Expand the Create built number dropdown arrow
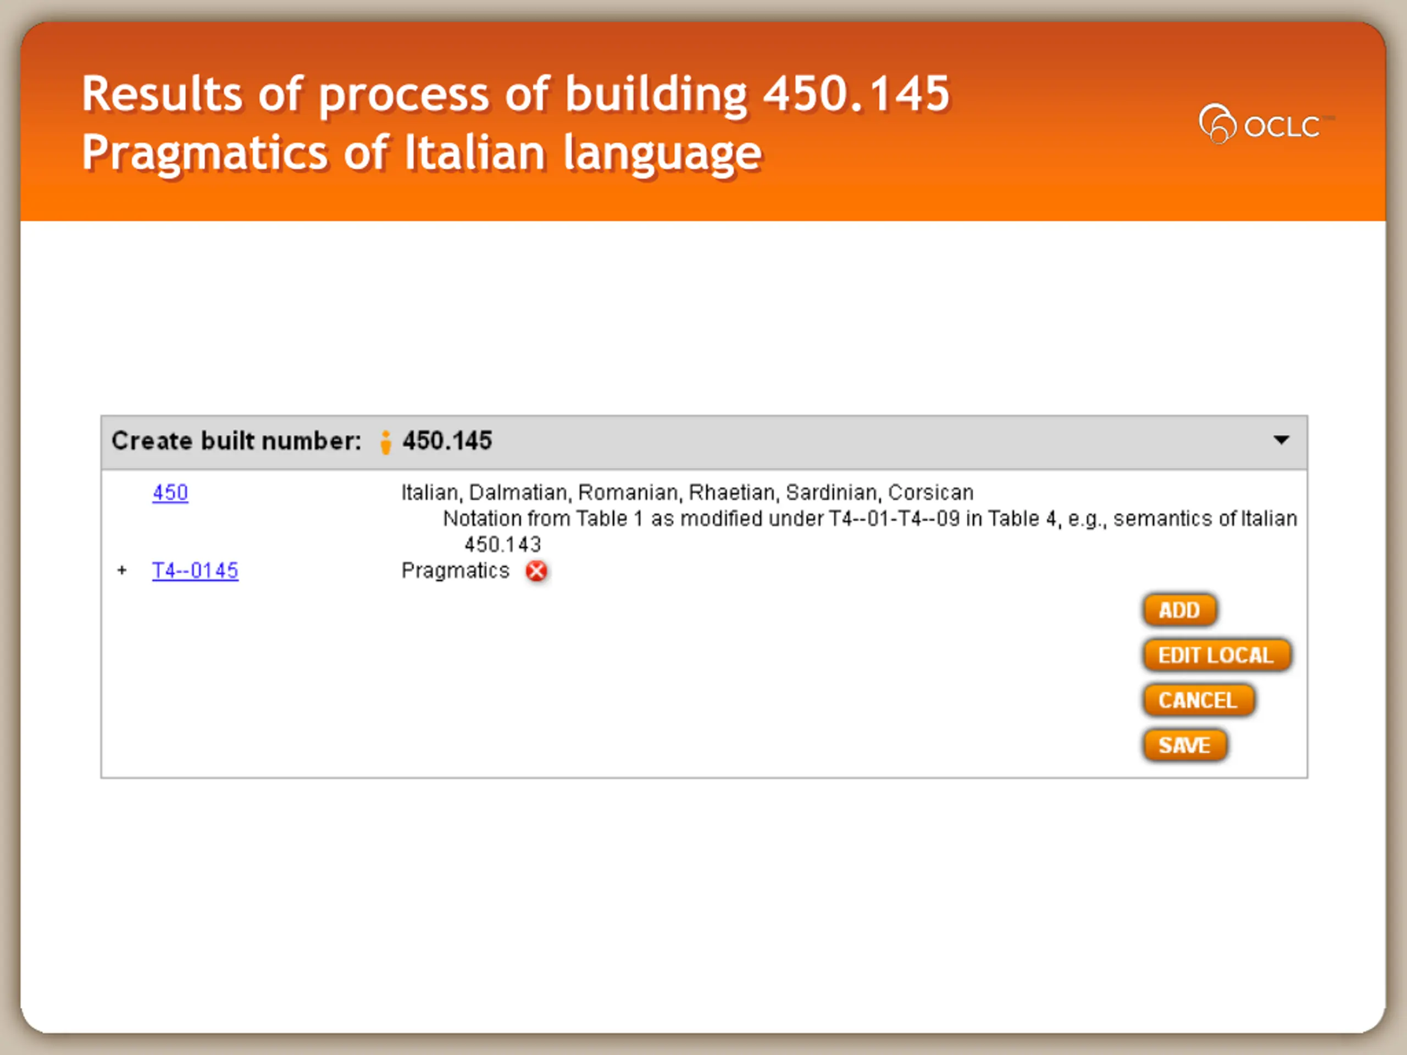 point(1281,440)
